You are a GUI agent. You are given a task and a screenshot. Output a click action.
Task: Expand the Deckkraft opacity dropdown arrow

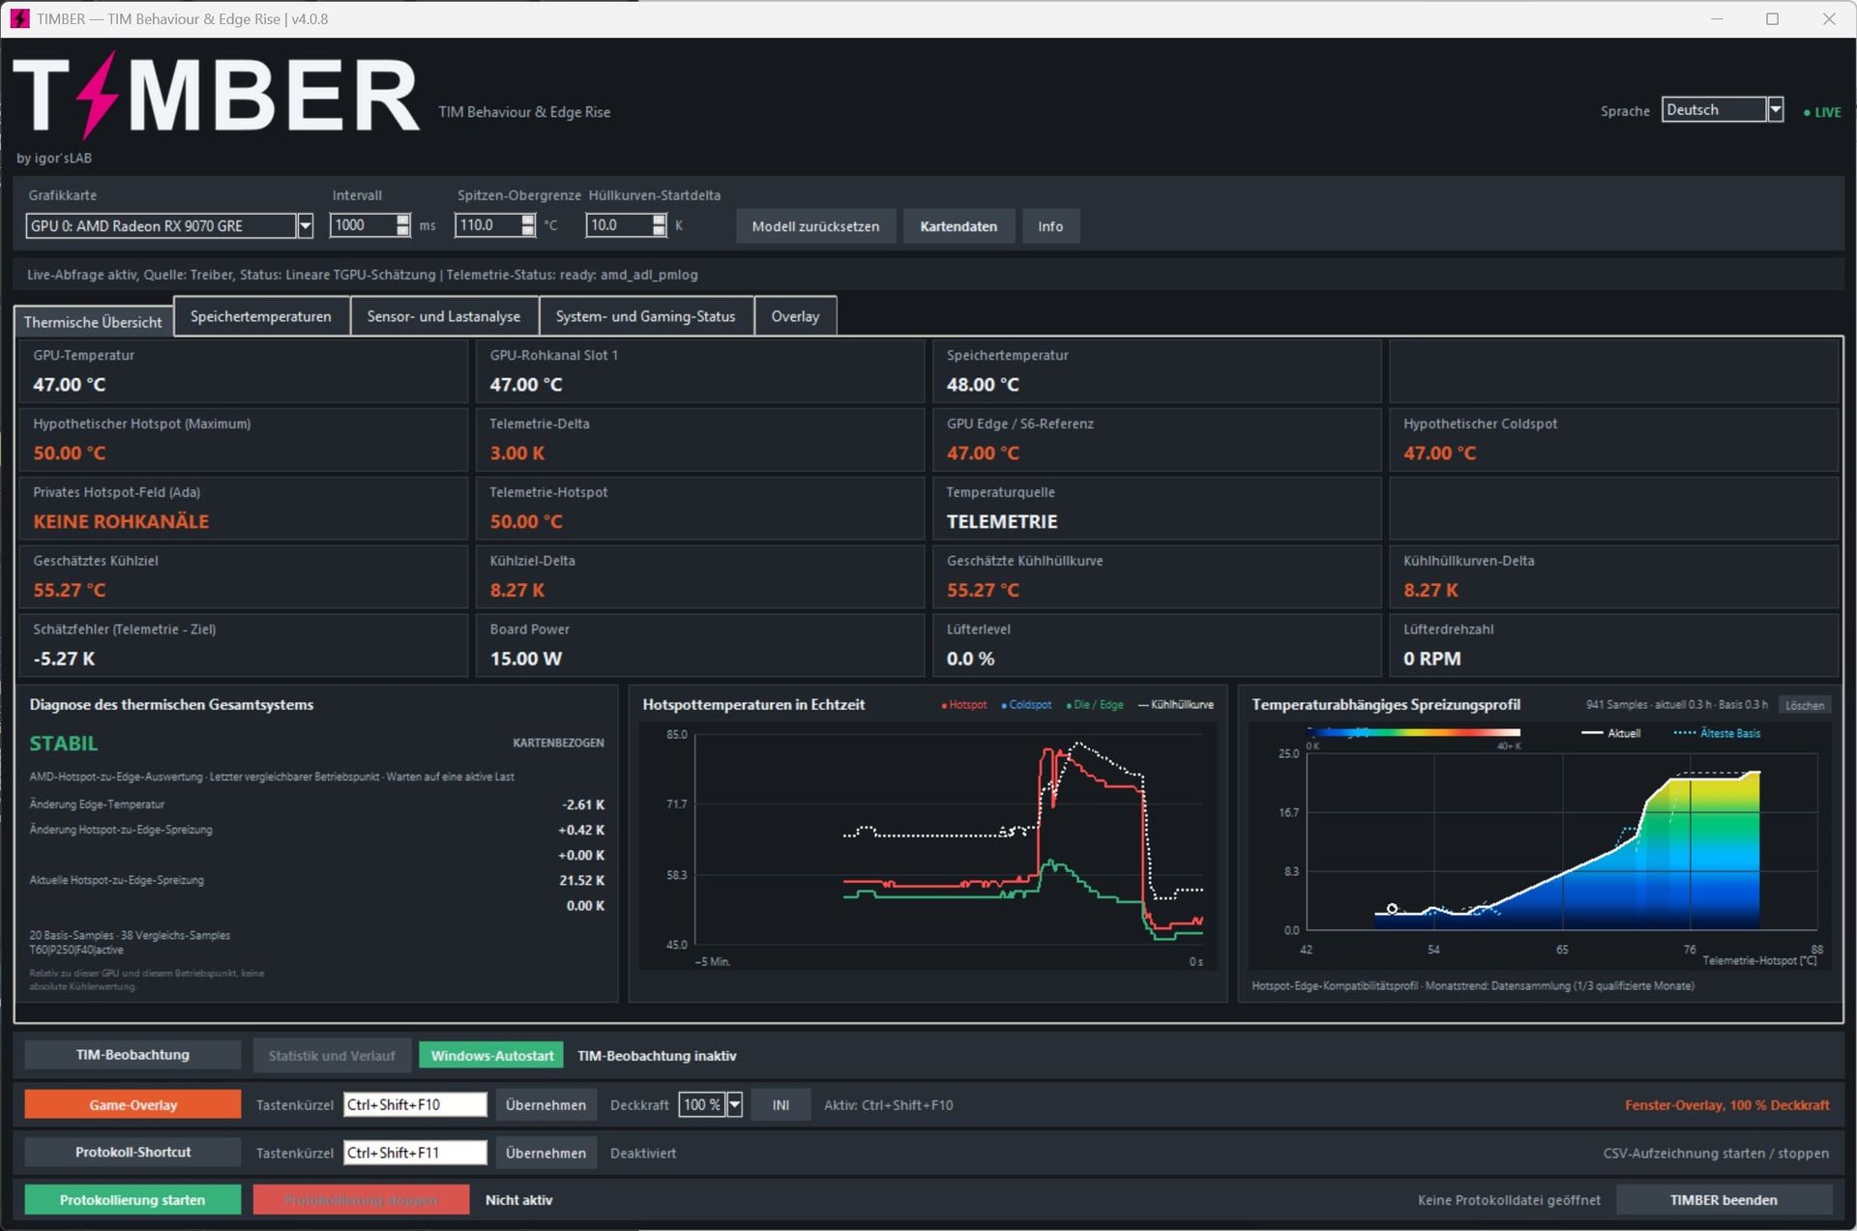pos(734,1104)
